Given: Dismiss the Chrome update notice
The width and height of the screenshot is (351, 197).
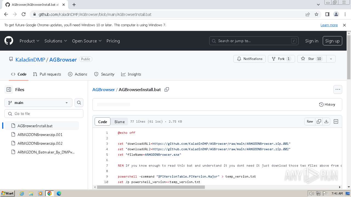Looking at the screenshot, I should (x=344, y=25).
